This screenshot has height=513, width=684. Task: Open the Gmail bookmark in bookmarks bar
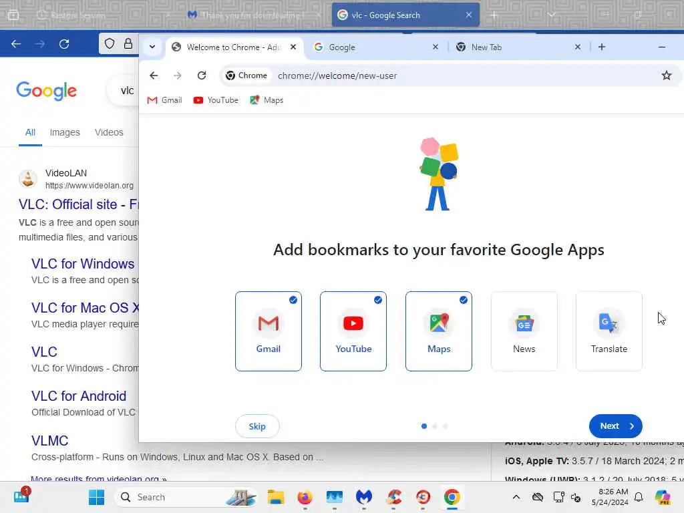164,100
